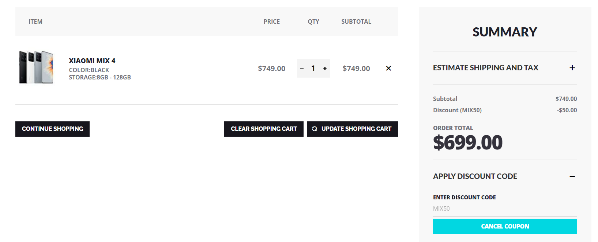Screen dimensions: 598x242
Task: Decrease quantity with minus button
Action: click(302, 68)
